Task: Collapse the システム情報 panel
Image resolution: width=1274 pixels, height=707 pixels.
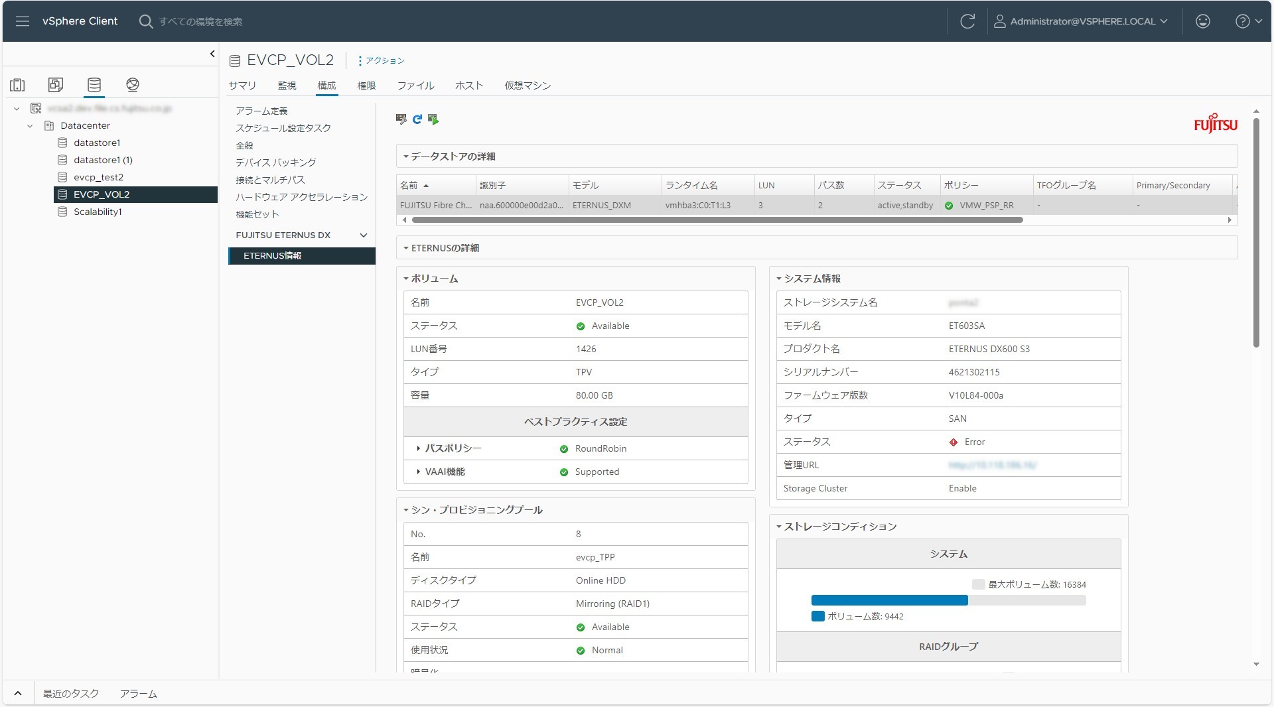Action: tap(779, 279)
